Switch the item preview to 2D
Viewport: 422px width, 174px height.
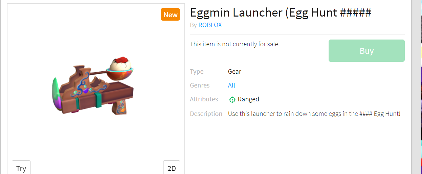coord(172,168)
